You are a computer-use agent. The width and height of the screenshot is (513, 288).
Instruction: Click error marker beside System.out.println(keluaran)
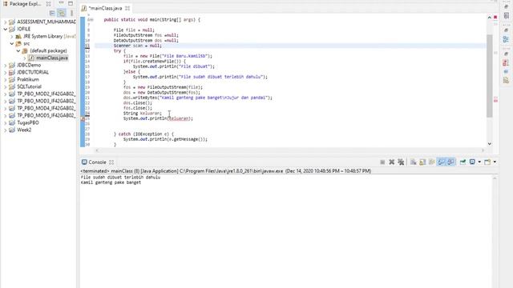click(x=83, y=119)
